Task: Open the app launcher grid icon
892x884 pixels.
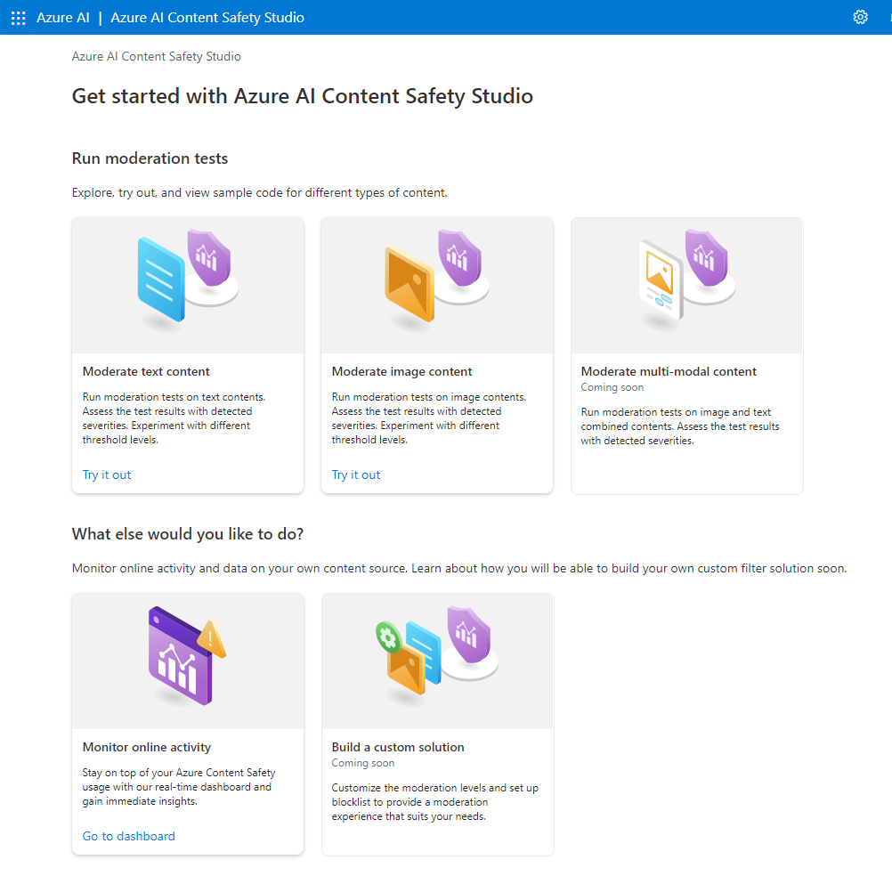Action: coord(18,18)
